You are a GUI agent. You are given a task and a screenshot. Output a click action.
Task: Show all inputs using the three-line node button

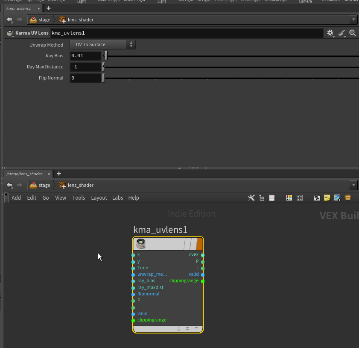tap(179, 329)
